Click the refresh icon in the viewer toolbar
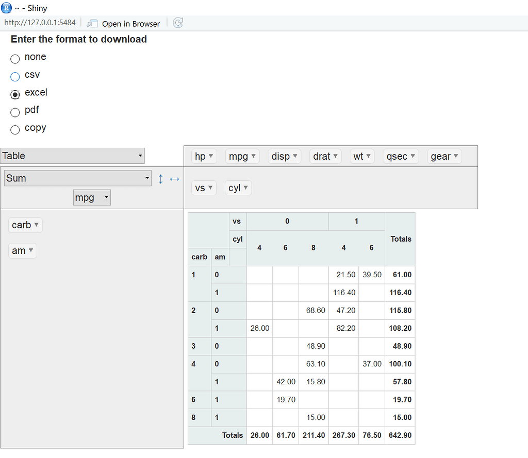The width and height of the screenshot is (528, 458). tap(177, 23)
